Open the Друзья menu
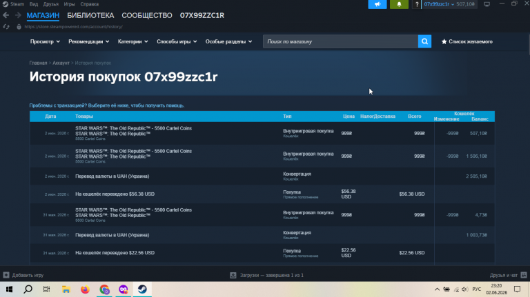The height and width of the screenshot is (297, 530). 50,4
